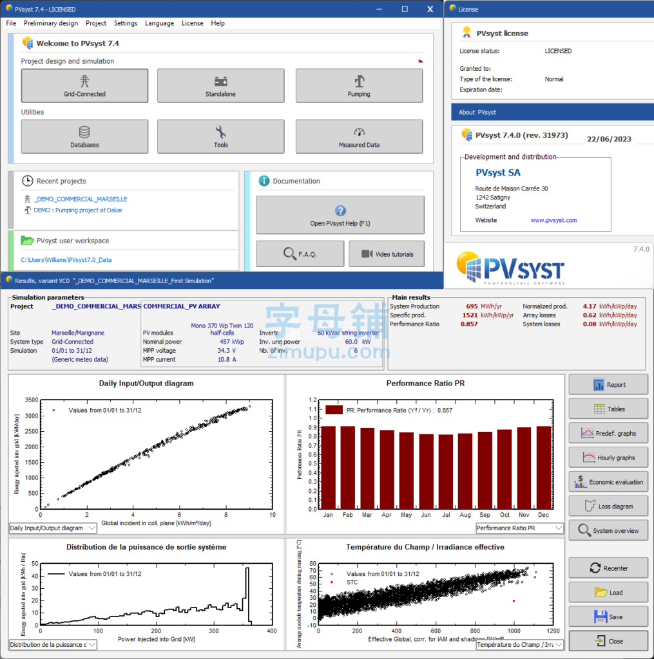
Task: Visit the www.pvsyst.com website link
Action: click(553, 220)
